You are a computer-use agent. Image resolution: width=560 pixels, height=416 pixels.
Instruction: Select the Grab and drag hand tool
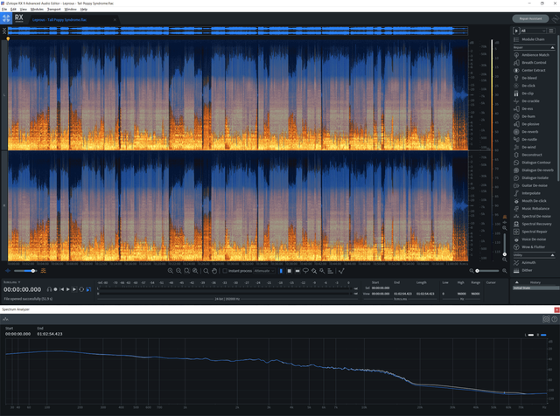(214, 271)
